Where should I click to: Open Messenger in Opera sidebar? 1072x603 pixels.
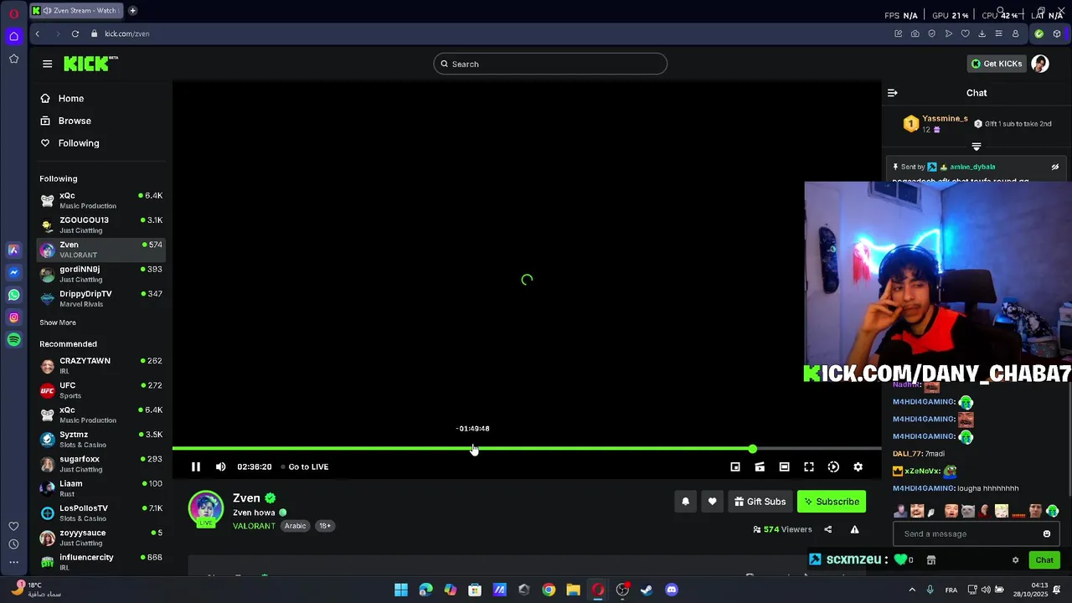[13, 272]
